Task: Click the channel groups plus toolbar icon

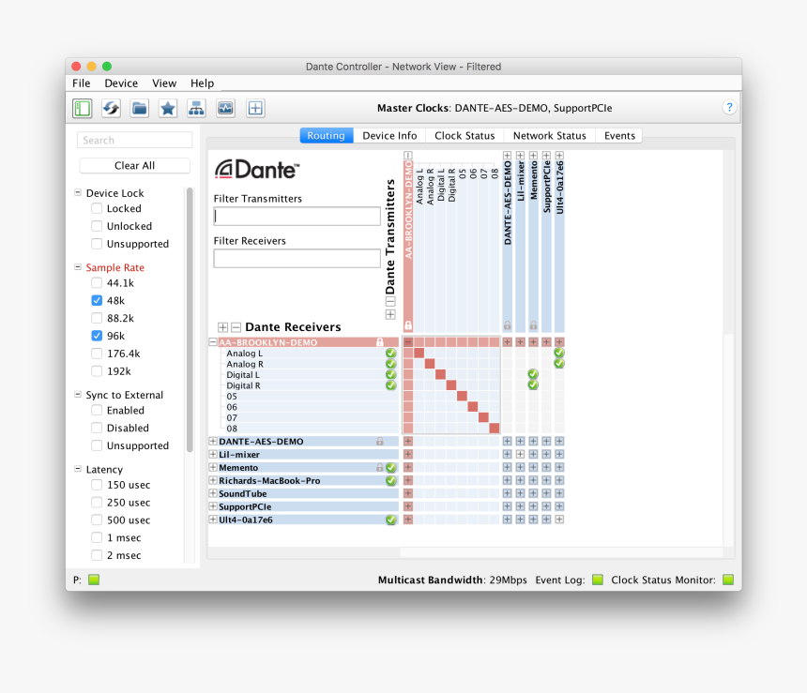Action: 255,108
